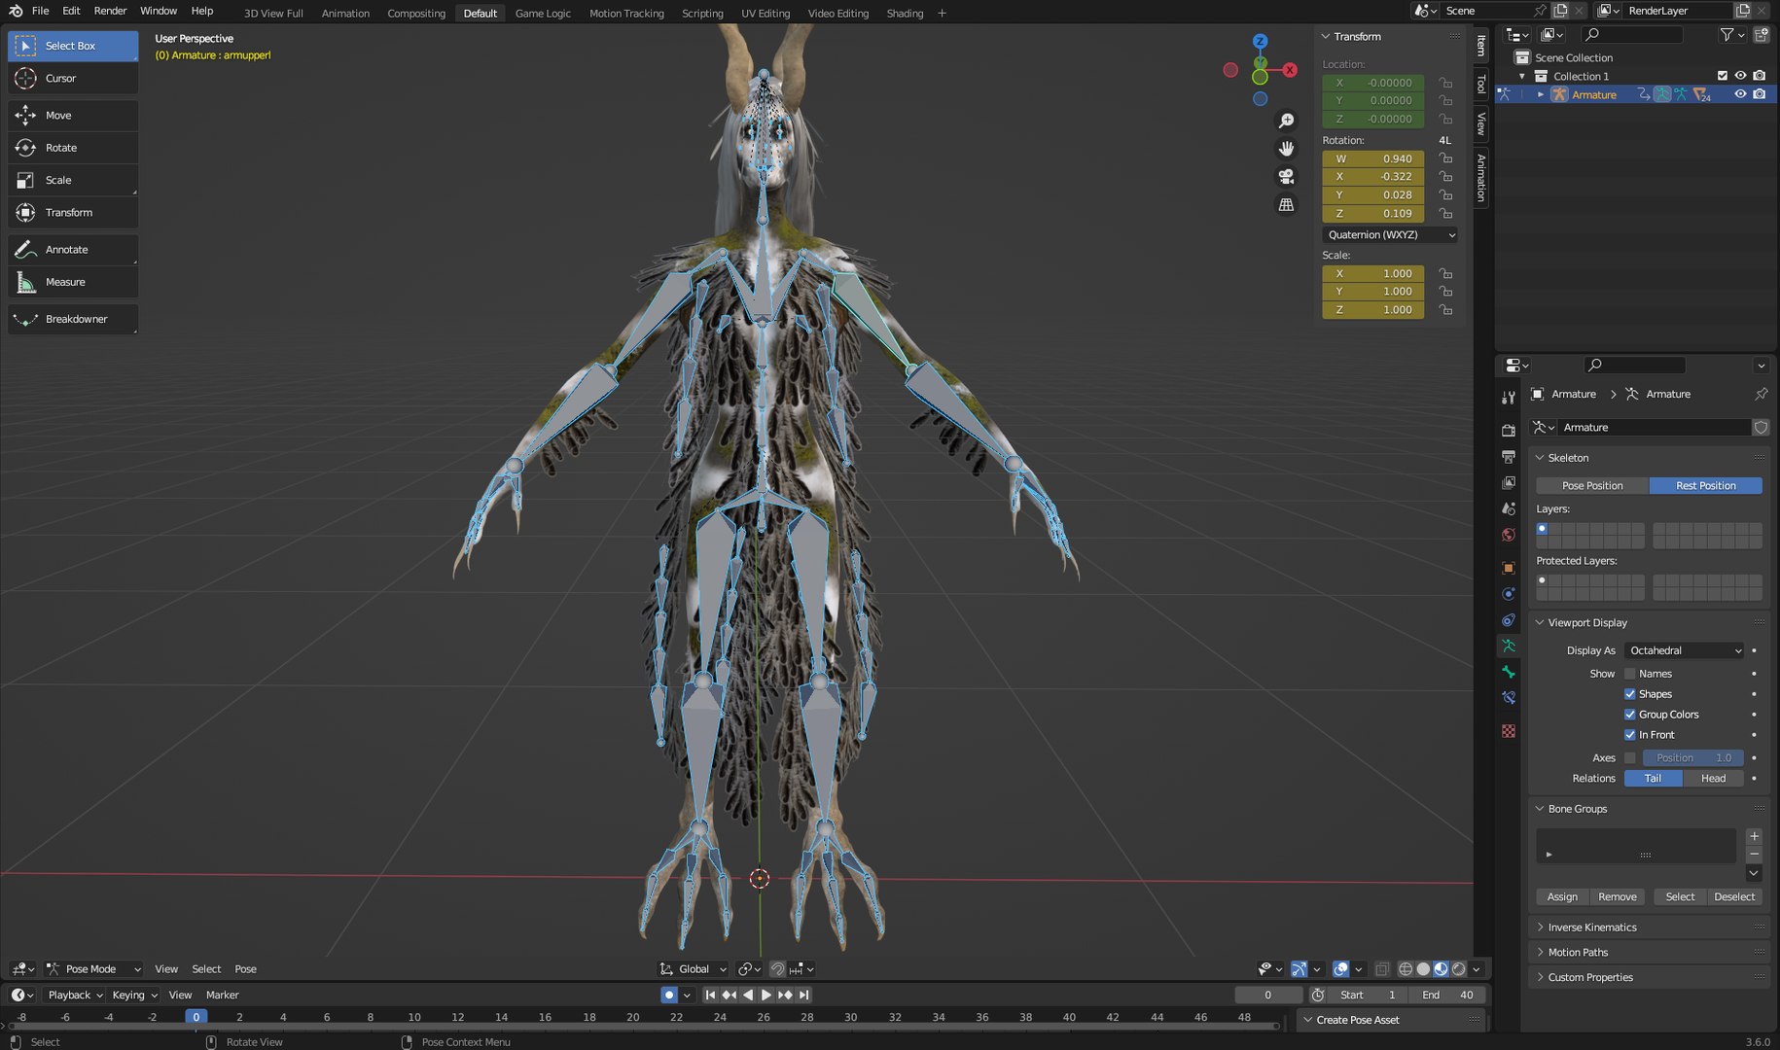Select the Cursor tool
The width and height of the screenshot is (1780, 1050).
[73, 78]
